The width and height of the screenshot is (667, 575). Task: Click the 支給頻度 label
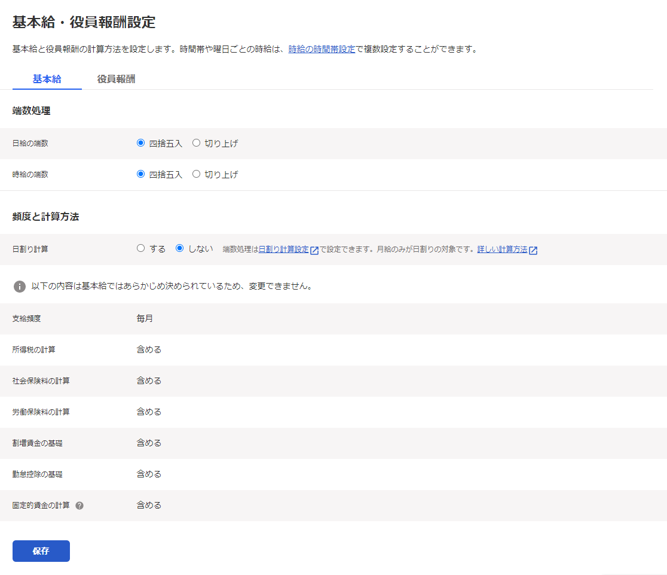click(x=26, y=318)
